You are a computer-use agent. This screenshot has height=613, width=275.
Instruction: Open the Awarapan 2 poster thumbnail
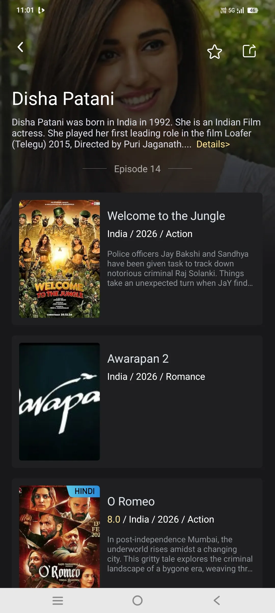click(x=59, y=402)
